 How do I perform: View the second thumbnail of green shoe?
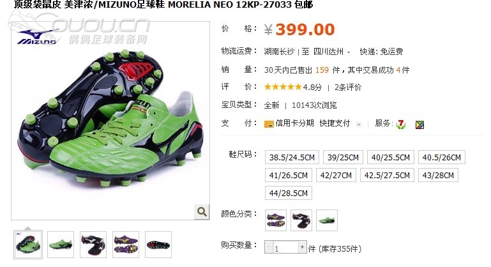click(61, 245)
